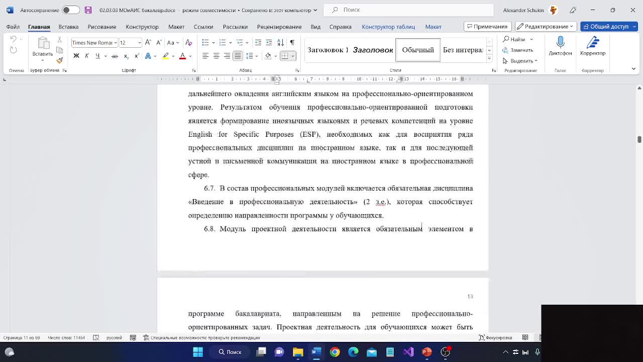Click Заменить replace command
643x362 pixels.
pyautogui.click(x=518, y=50)
